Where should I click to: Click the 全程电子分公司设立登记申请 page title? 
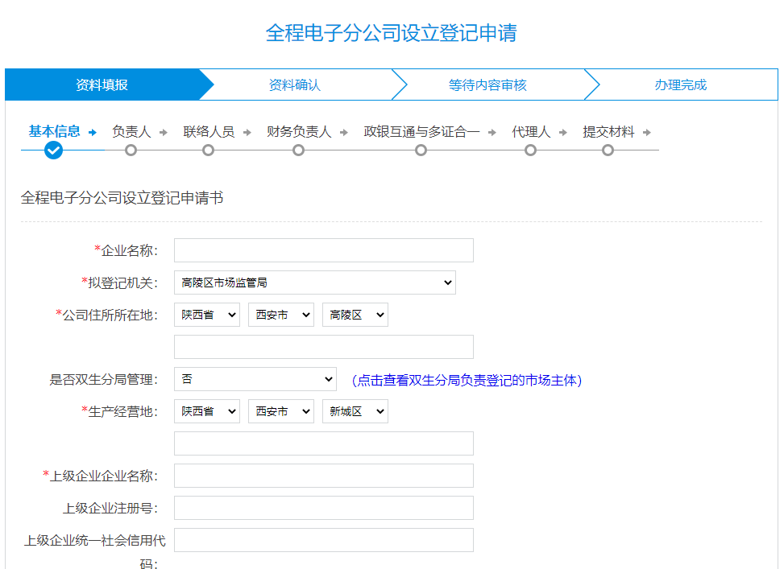click(x=392, y=33)
